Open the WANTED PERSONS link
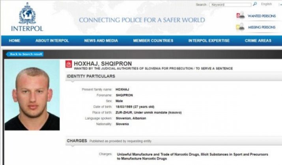This screenshot has height=165, width=282. pyautogui.click(x=261, y=16)
